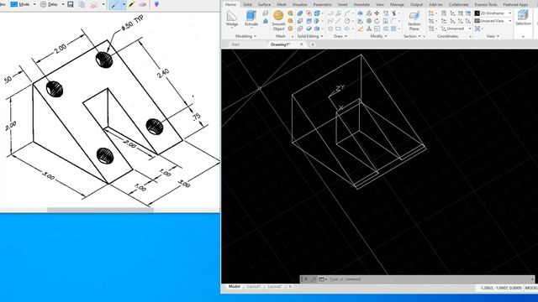
Task: Click the 2D Wireframe visual style swatch
Action: click(477, 13)
